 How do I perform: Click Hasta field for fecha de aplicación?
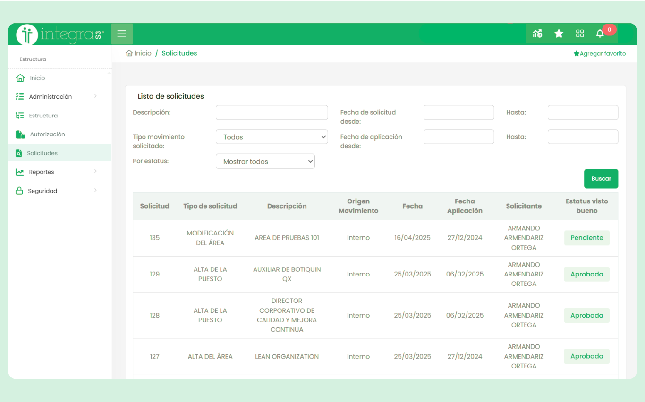(x=583, y=137)
